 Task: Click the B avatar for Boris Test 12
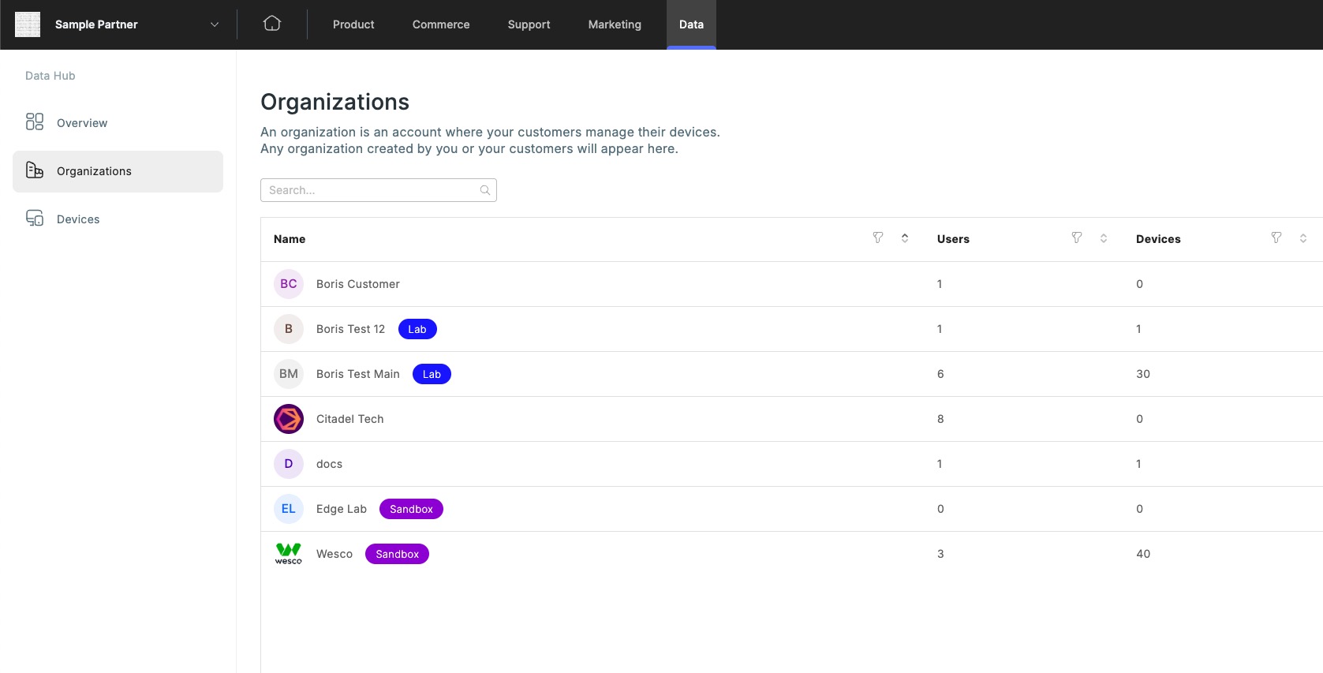289,329
